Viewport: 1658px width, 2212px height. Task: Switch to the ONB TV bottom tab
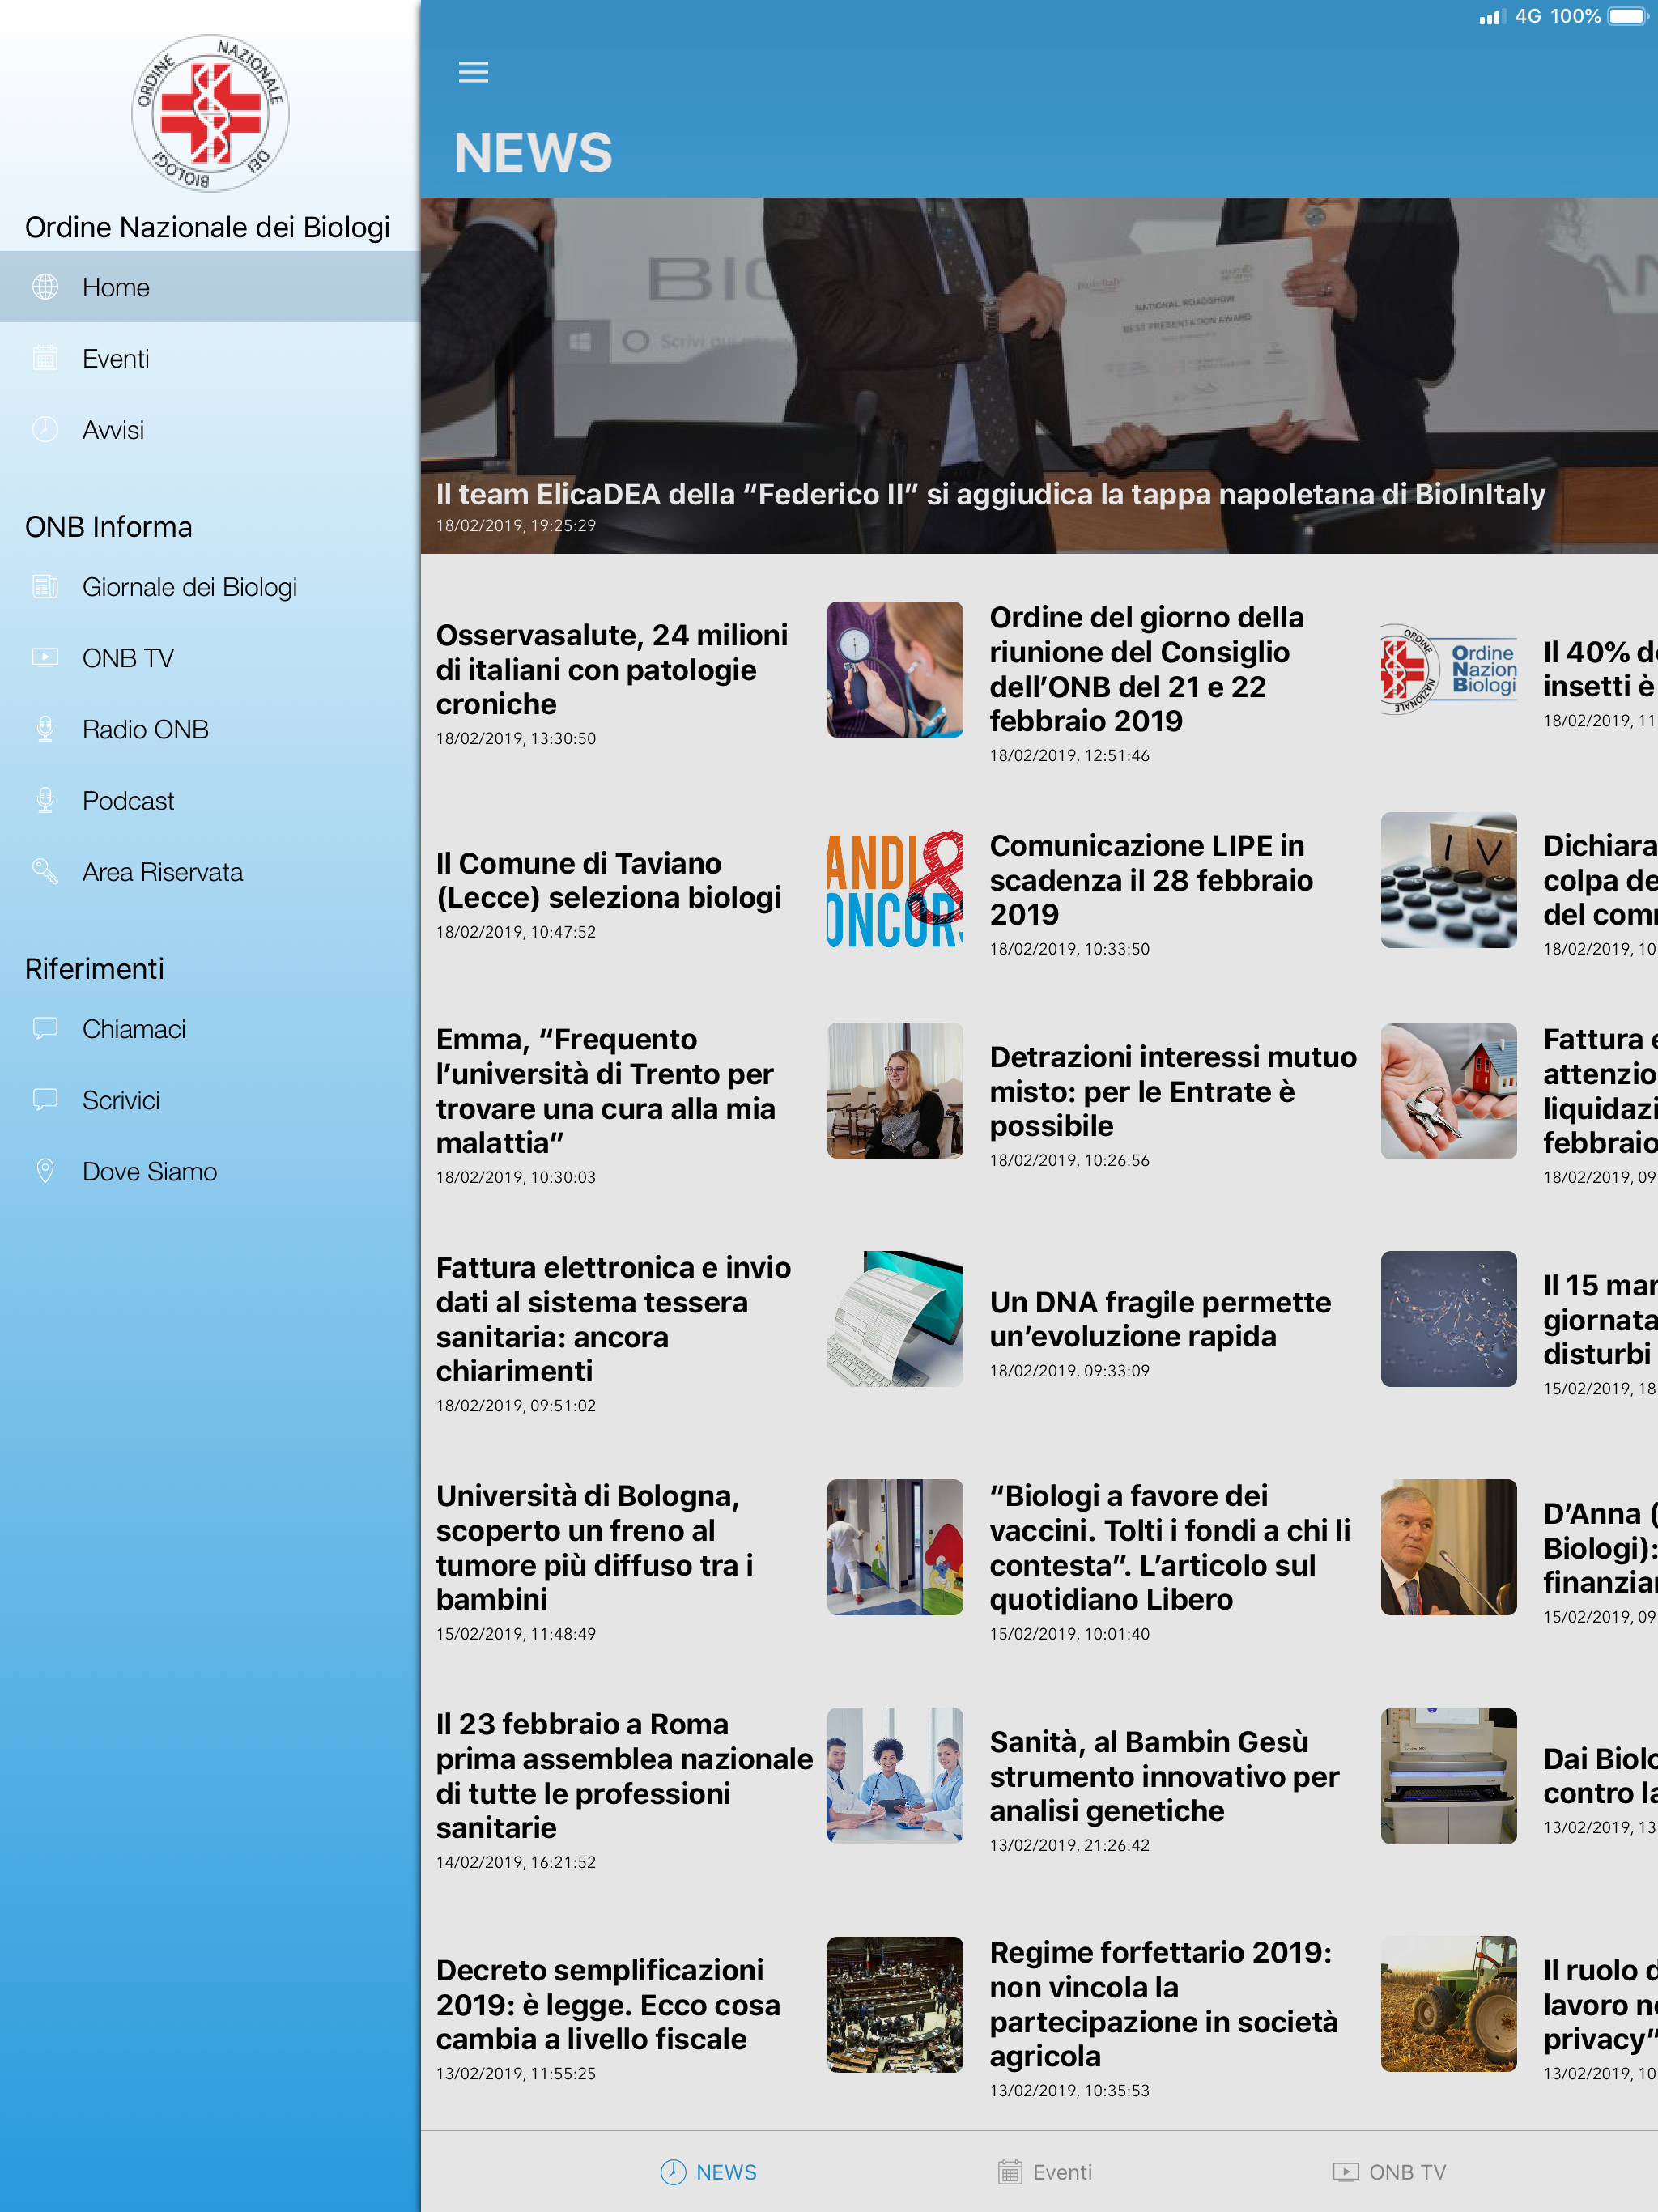1389,2172
